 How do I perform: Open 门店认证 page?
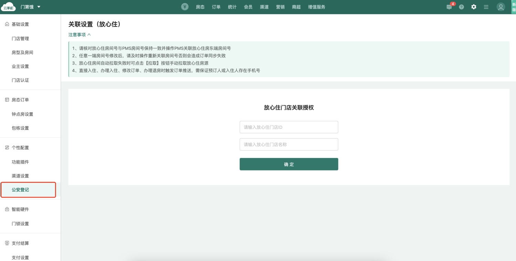click(x=20, y=80)
